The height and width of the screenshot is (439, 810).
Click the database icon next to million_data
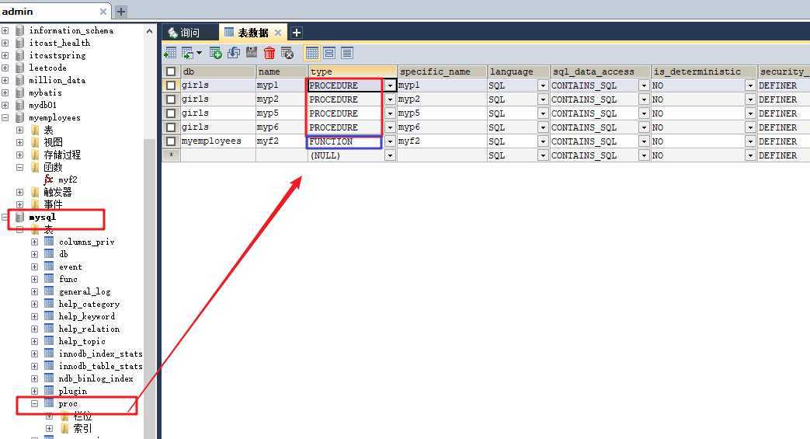coord(20,80)
